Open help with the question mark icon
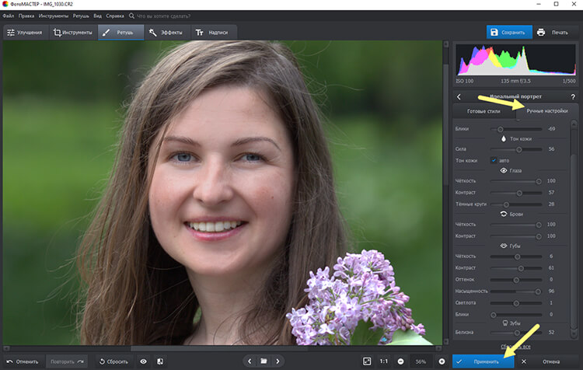Viewport: 583px width, 370px height. (x=573, y=96)
